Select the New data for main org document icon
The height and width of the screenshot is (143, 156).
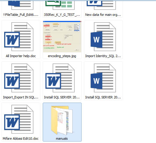coord(101,5)
